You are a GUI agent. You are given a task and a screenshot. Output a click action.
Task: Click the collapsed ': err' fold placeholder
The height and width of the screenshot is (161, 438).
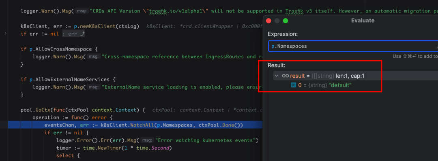click(x=73, y=34)
